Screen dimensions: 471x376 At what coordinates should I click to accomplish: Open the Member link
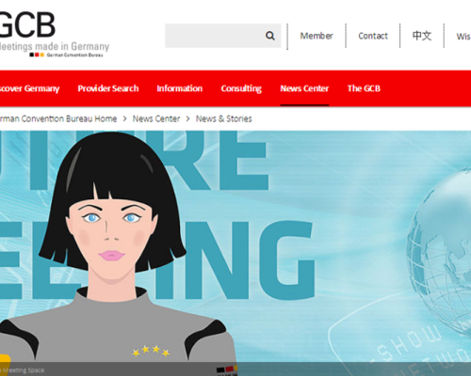[x=317, y=36]
